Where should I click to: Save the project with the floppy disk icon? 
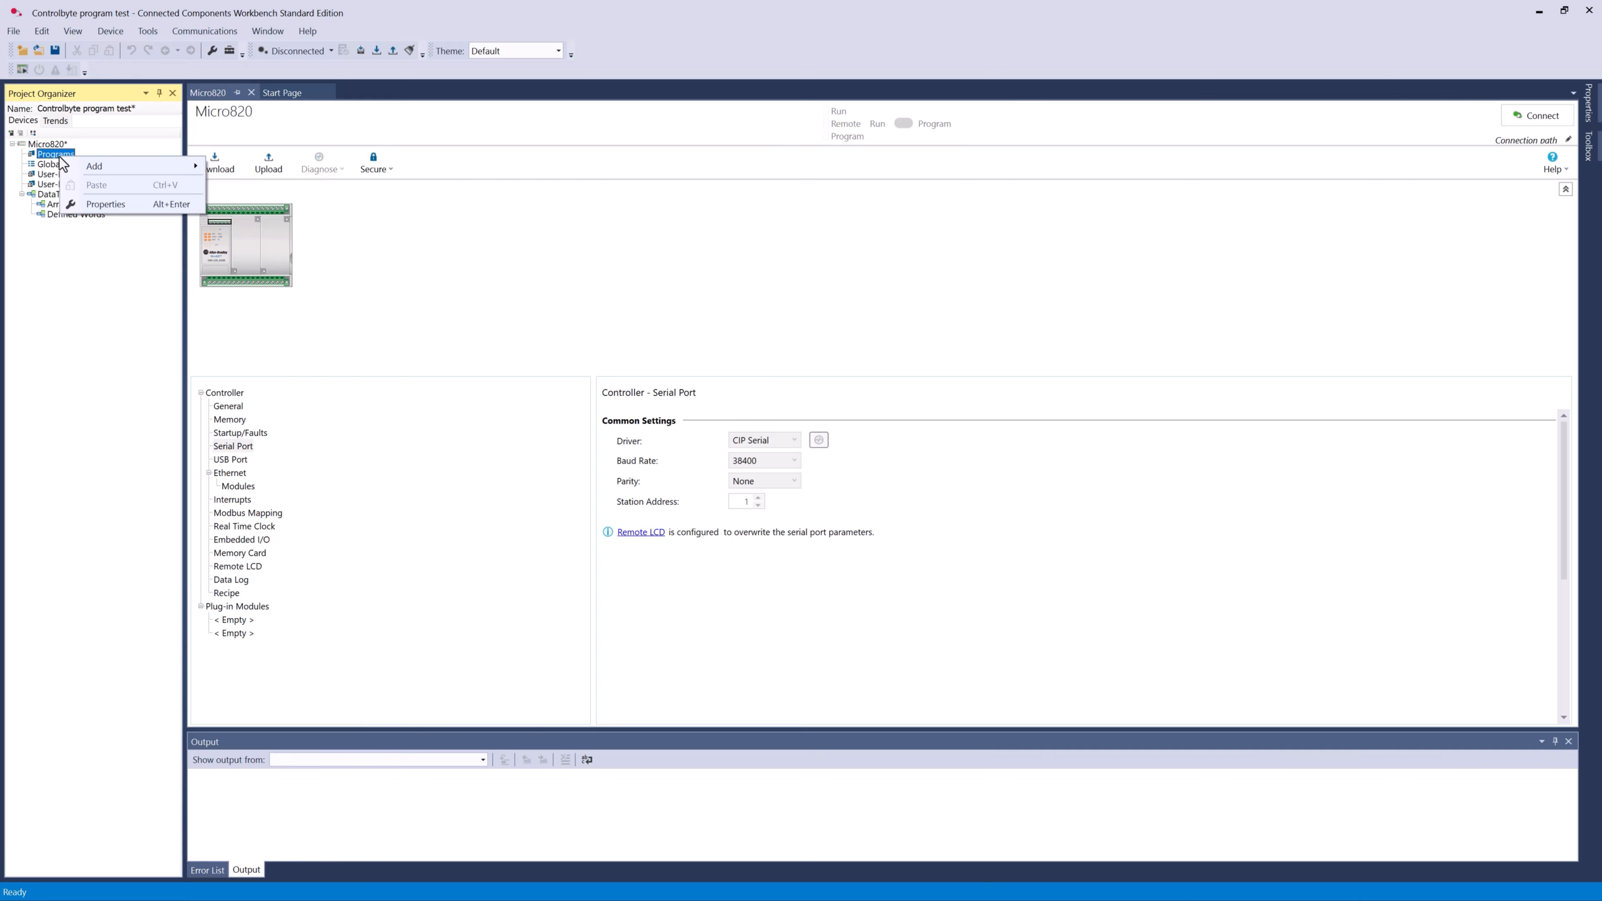point(55,51)
